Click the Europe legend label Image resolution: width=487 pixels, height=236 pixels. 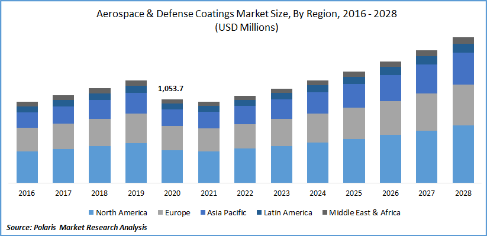click(x=177, y=213)
